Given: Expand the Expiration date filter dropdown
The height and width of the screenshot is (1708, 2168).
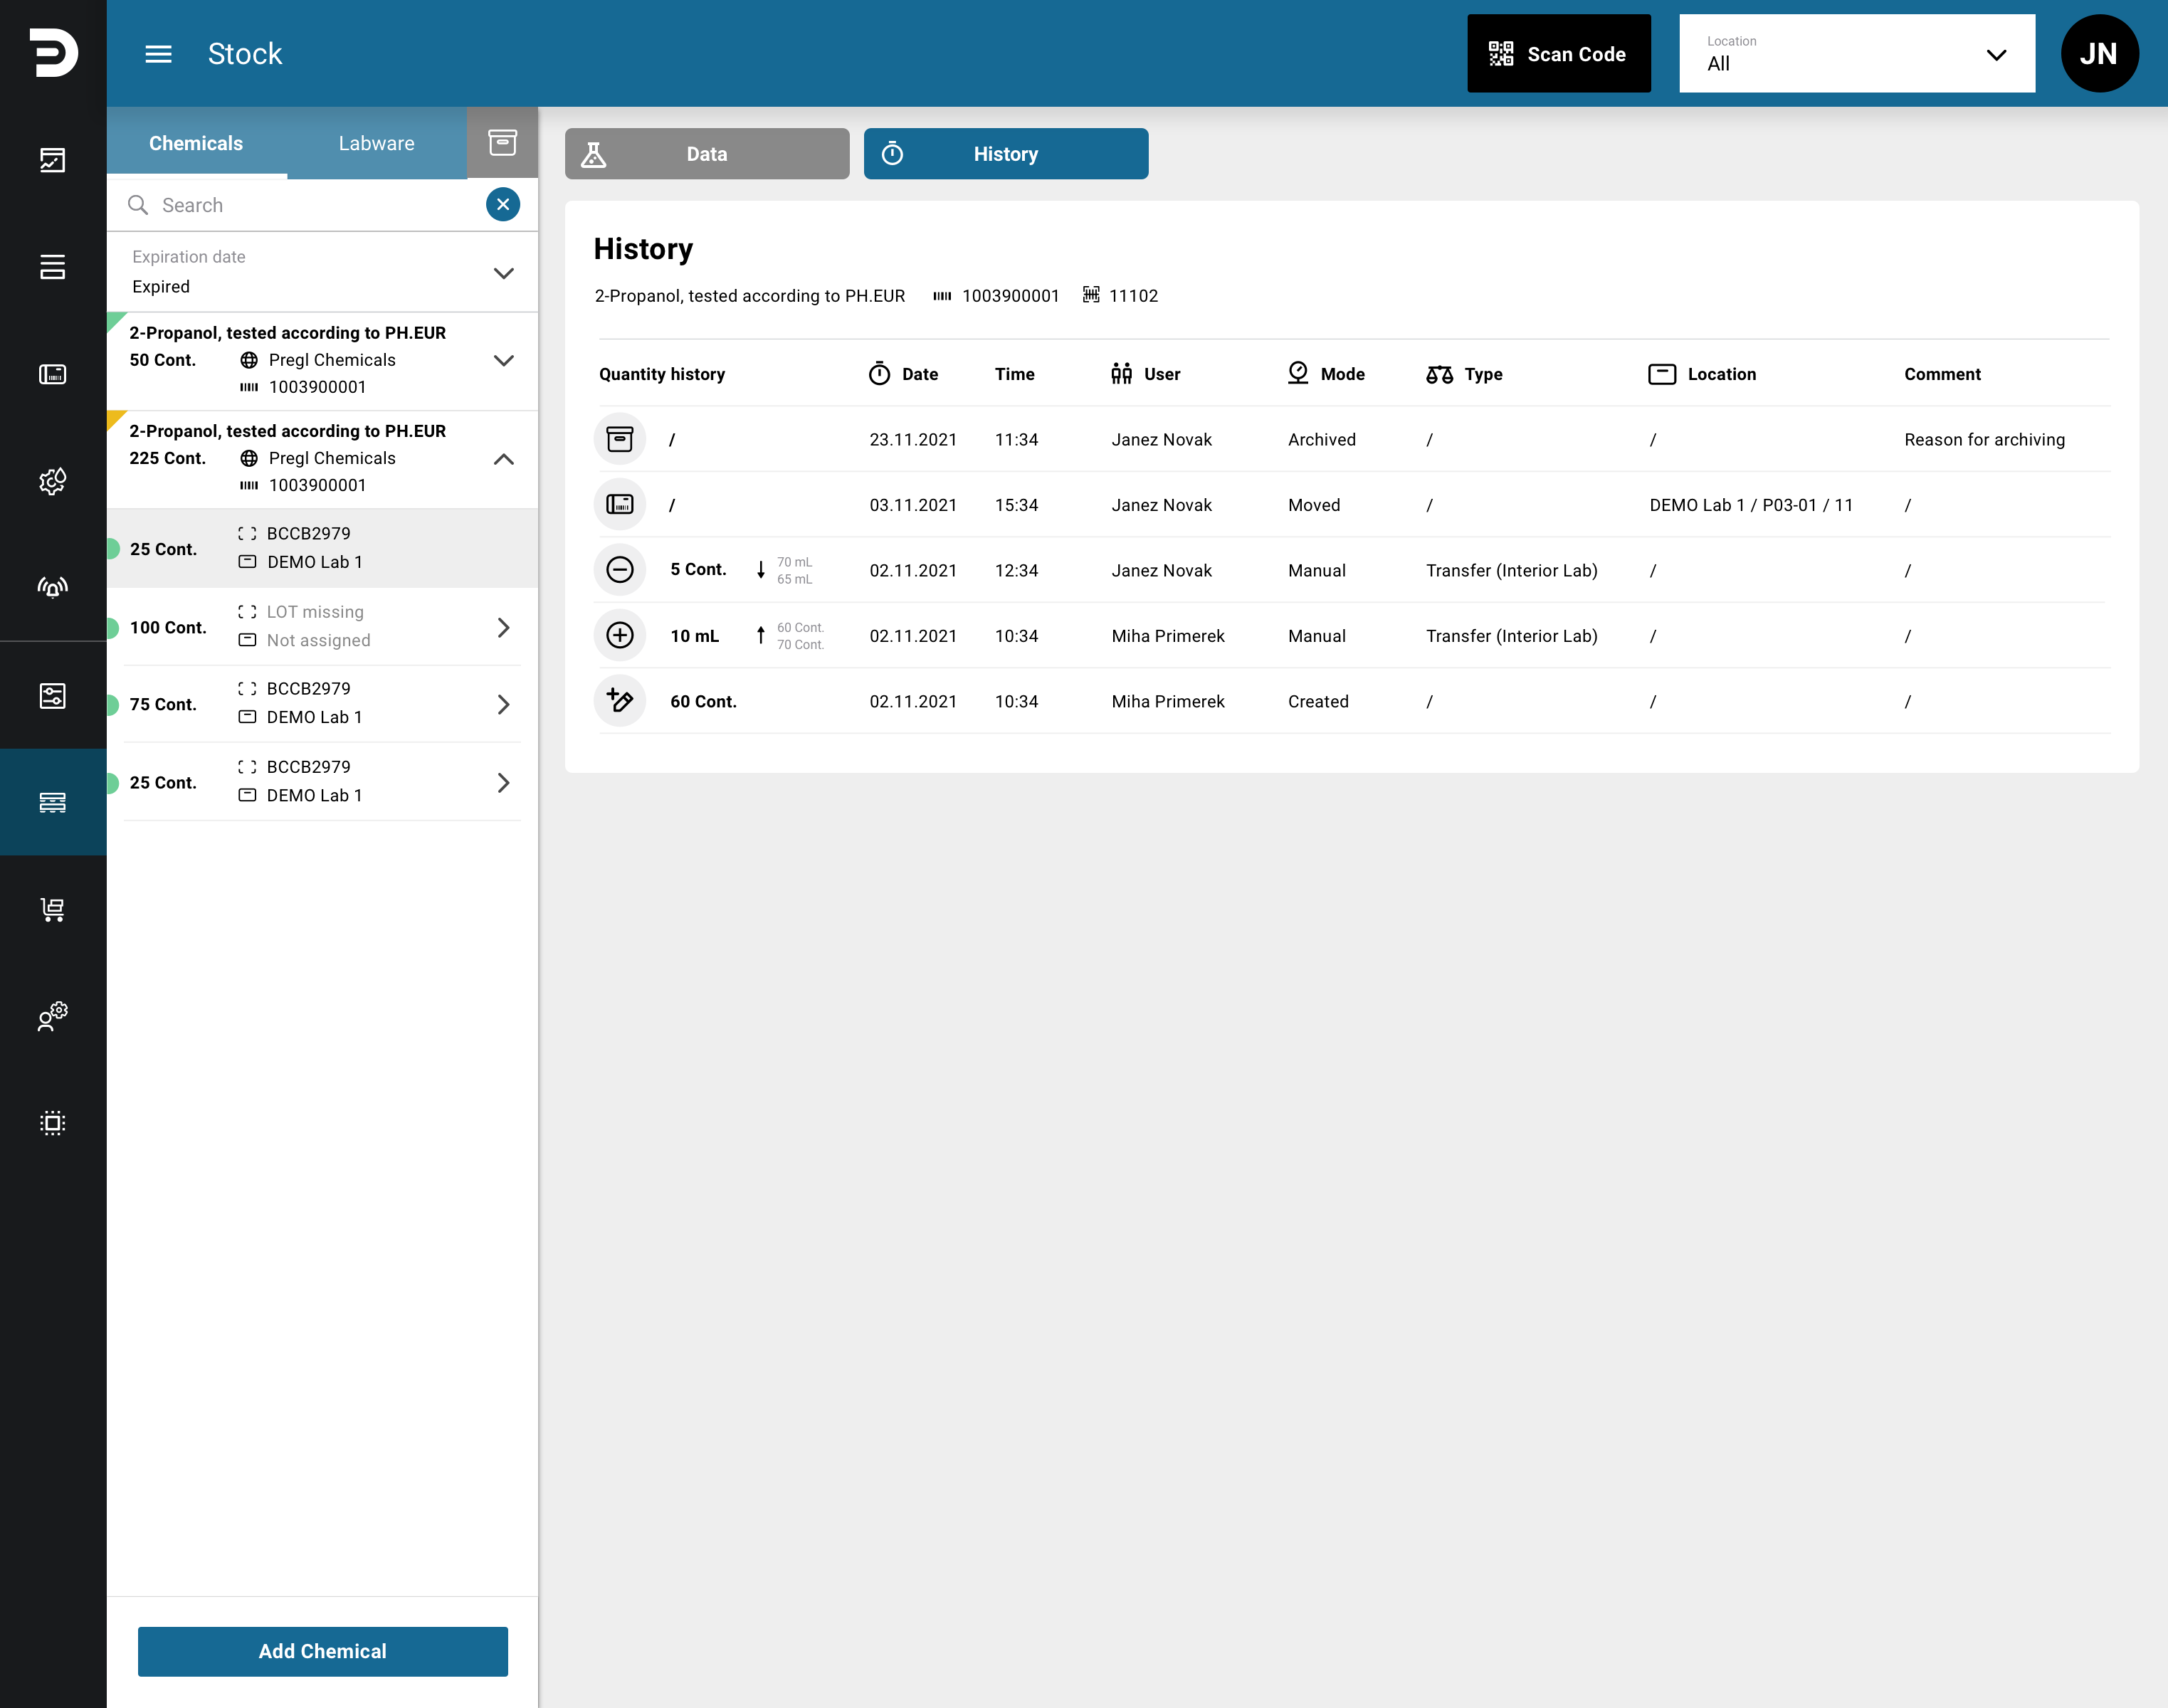Looking at the screenshot, I should pos(322,272).
